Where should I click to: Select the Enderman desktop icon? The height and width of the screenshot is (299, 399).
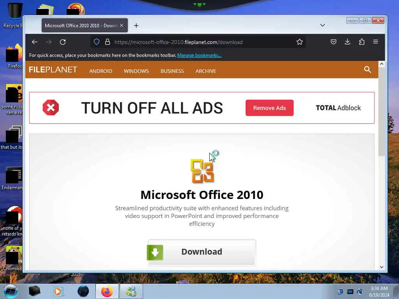13,178
